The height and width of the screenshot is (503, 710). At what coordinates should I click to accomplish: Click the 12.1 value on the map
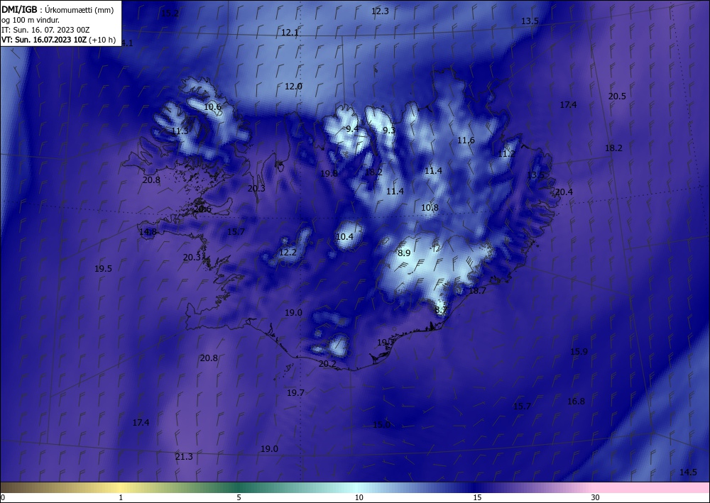pyautogui.click(x=290, y=33)
